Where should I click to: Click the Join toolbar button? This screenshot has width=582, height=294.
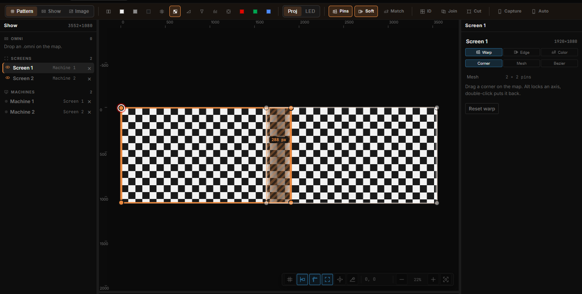[x=449, y=11]
